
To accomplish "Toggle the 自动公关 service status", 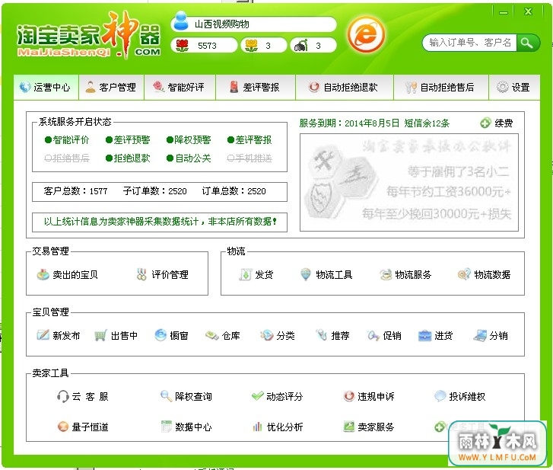I will [x=189, y=158].
